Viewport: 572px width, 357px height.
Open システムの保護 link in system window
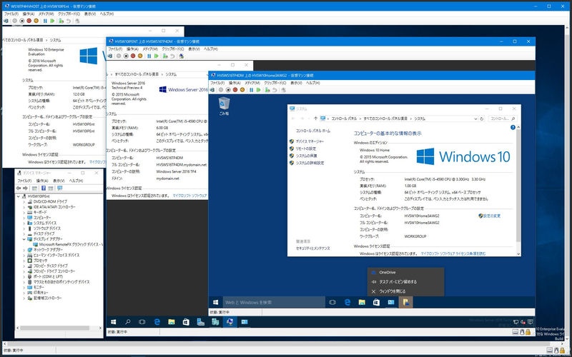point(307,156)
